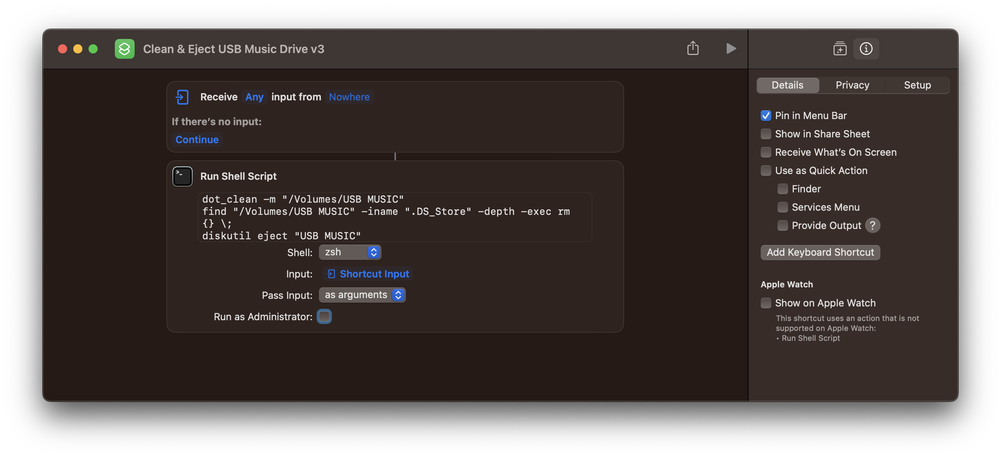Toggle Run as Administrator checkbox
1001x458 pixels.
tap(324, 316)
